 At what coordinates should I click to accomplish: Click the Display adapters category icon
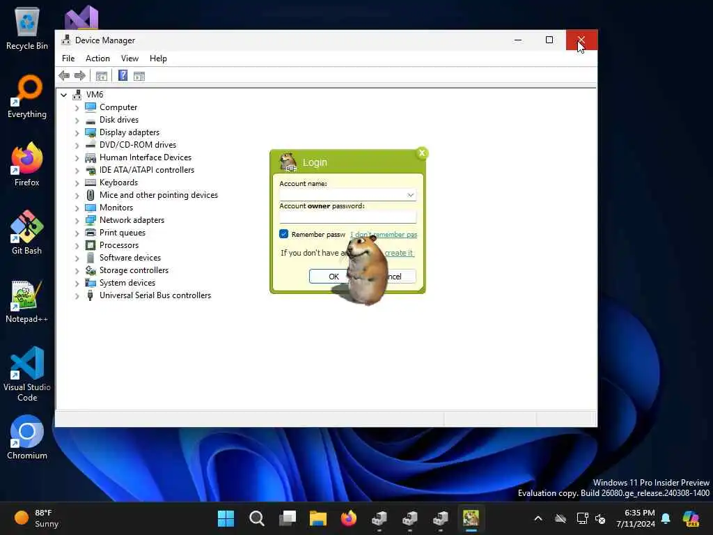[x=91, y=132]
